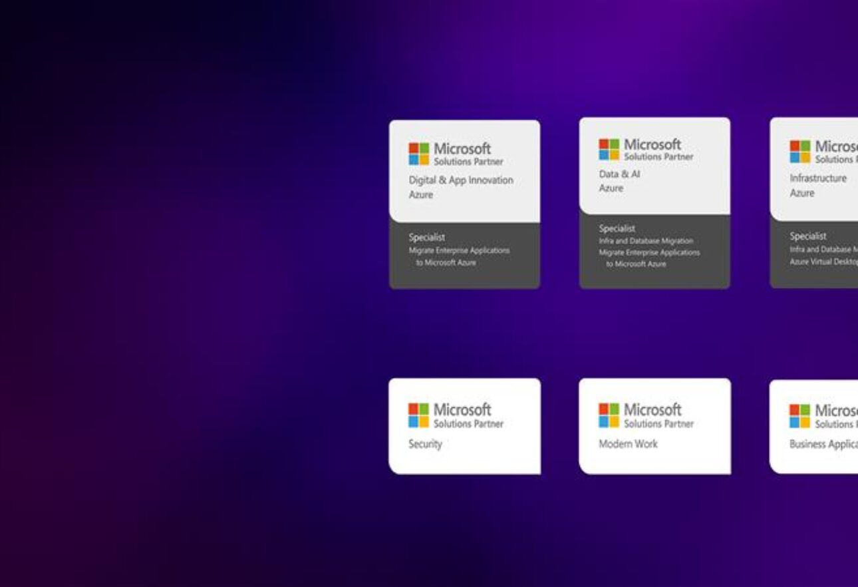Click 'Specialist' on the Data & AI badge
Screen dimensions: 858x587
(x=617, y=228)
